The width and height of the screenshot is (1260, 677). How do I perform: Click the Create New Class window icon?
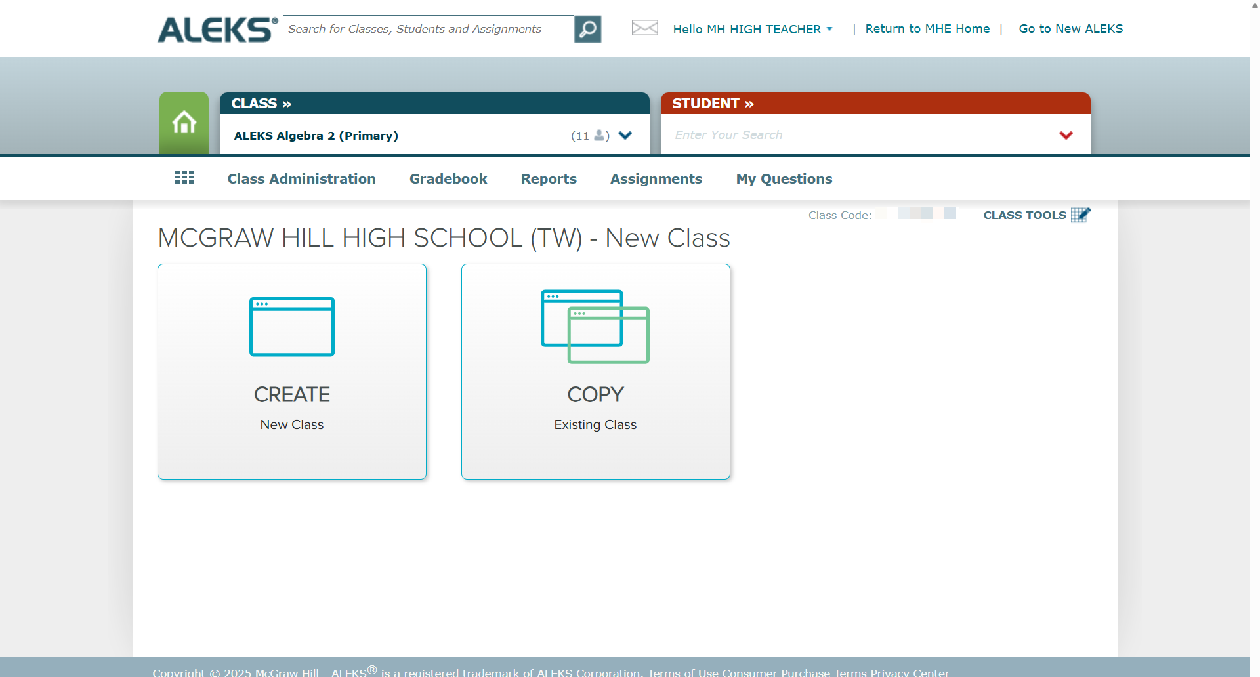[292, 327]
